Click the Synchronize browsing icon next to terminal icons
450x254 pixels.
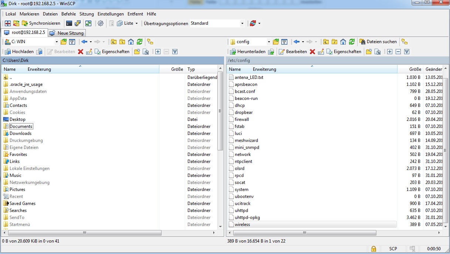click(88, 23)
